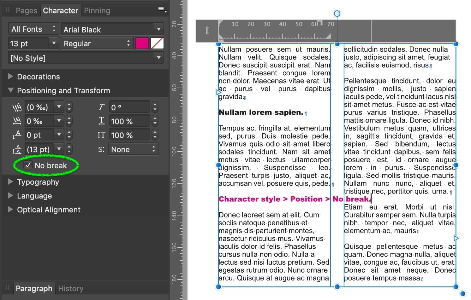The image size is (471, 300).
Task: Click the overflow triangle on the right text frame
Action: [456, 238]
